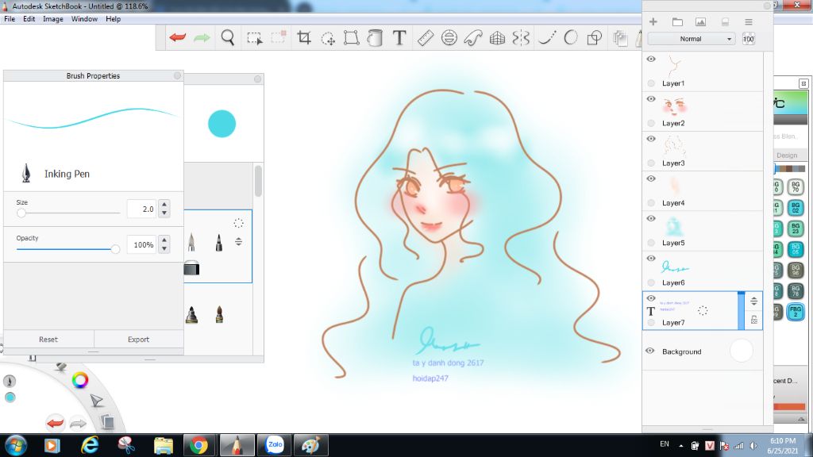The width and height of the screenshot is (813, 457).
Task: Create a new layer group folder
Action: point(677,21)
